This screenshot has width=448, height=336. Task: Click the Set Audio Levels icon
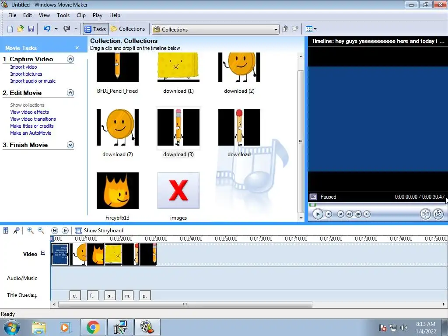[6, 230]
